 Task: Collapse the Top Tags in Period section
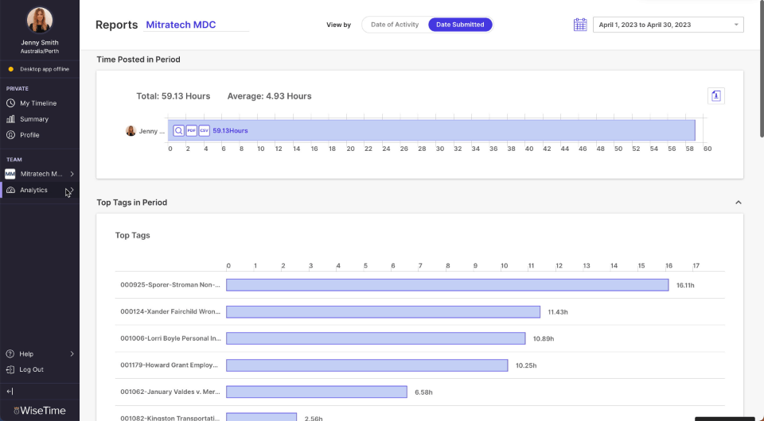[x=737, y=203]
